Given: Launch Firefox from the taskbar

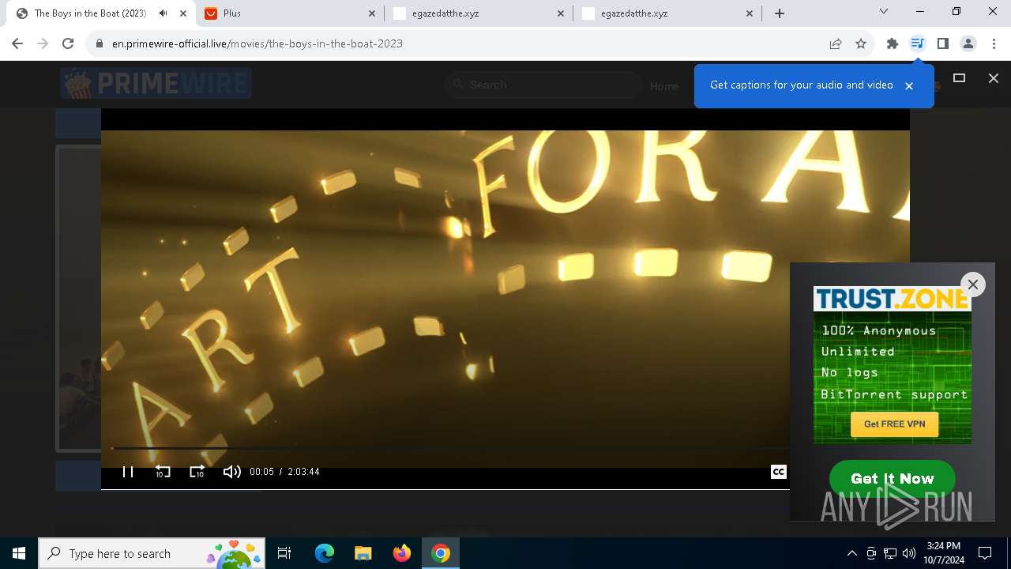Looking at the screenshot, I should coord(401,553).
